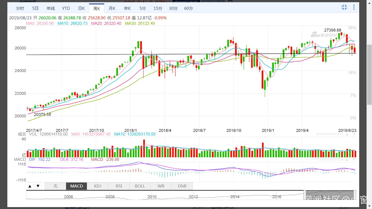Switch indicator to DMI
The height and width of the screenshot is (209, 372).
[182, 186]
